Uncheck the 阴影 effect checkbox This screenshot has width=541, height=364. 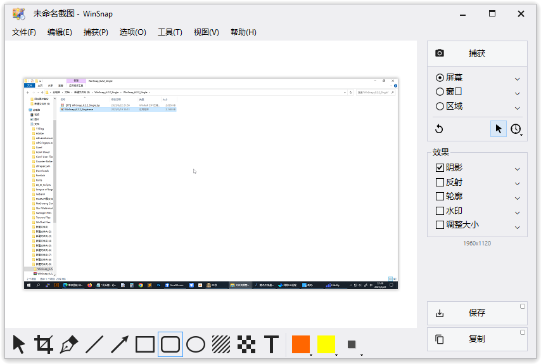(440, 168)
